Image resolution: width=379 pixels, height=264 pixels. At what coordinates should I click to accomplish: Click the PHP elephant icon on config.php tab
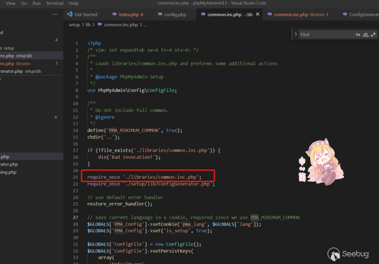[x=160, y=15]
